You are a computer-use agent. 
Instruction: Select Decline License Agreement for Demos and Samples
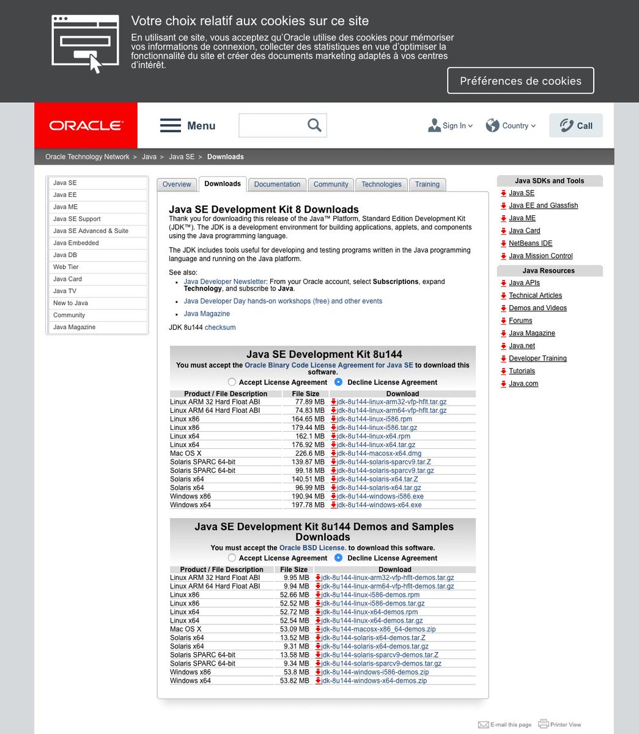(338, 557)
